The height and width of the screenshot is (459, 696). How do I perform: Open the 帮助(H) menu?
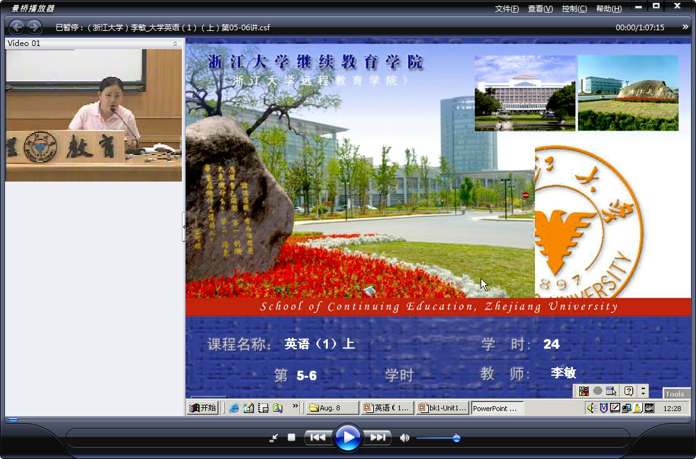pos(609,9)
